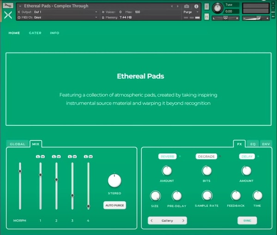Click the delay TIME knob
Screen dimensions: 277x235
click(x=258, y=195)
